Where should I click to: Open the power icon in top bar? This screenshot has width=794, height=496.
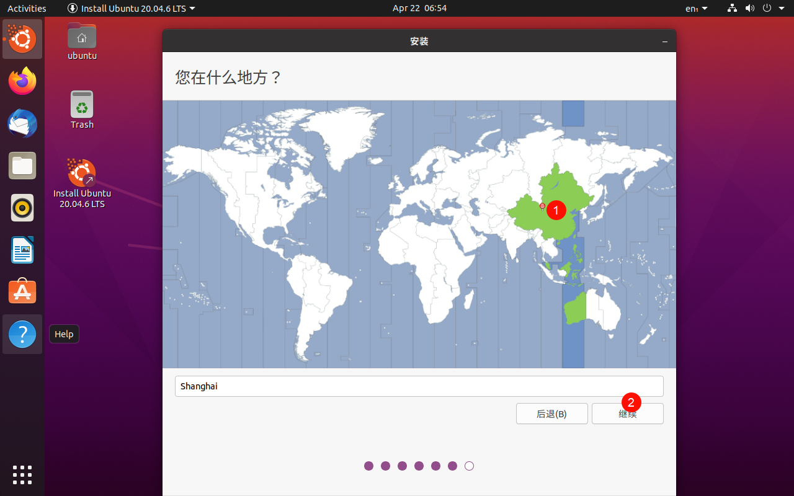[x=767, y=8]
